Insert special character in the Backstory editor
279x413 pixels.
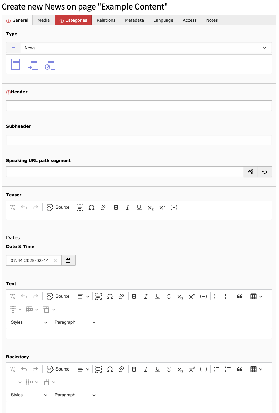coord(110,369)
